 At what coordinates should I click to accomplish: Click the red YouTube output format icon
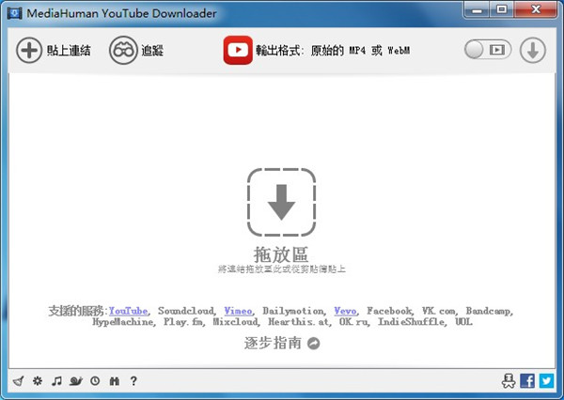coord(238,51)
